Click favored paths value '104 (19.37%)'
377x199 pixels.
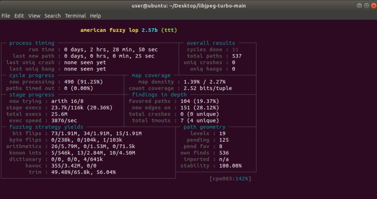200,101
